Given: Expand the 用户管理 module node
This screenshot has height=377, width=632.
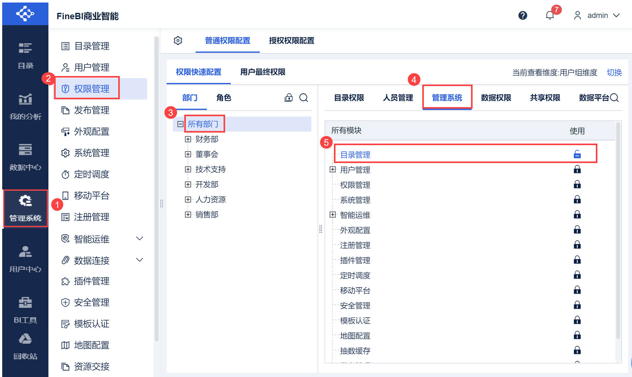Looking at the screenshot, I should click(333, 170).
